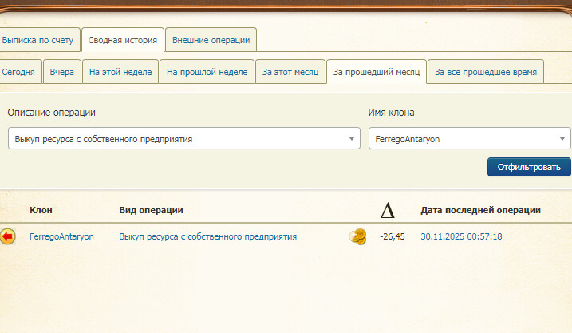Image resolution: width=572 pixels, height=333 pixels.
Task: Open the Внешние операции tab
Action: click(x=211, y=39)
